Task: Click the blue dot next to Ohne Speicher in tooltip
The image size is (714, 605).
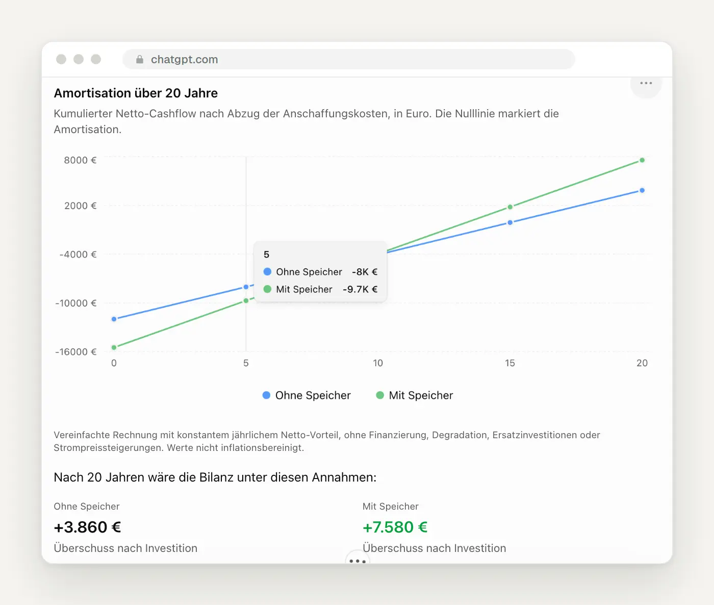Action: tap(267, 271)
